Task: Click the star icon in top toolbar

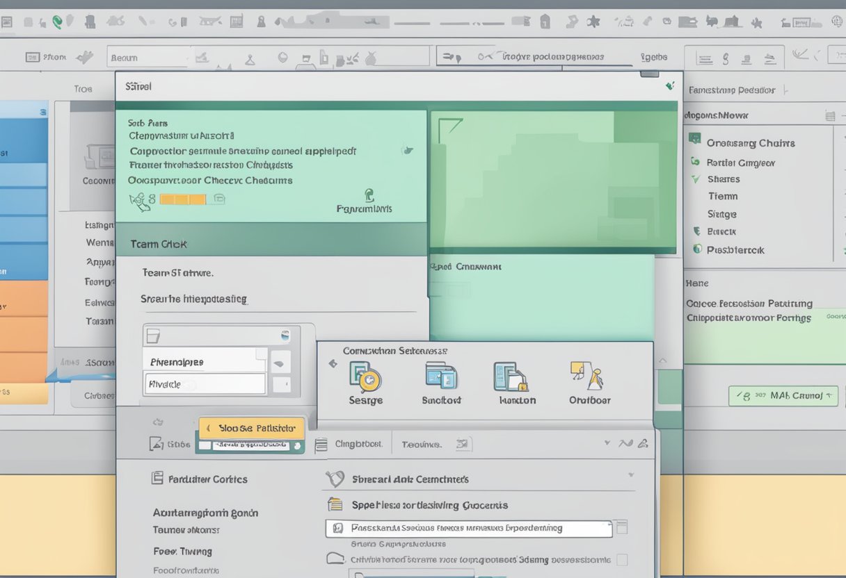Action: (593, 22)
